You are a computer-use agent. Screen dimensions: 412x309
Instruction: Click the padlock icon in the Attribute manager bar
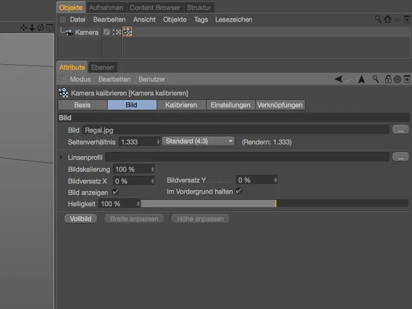pyautogui.click(x=388, y=79)
